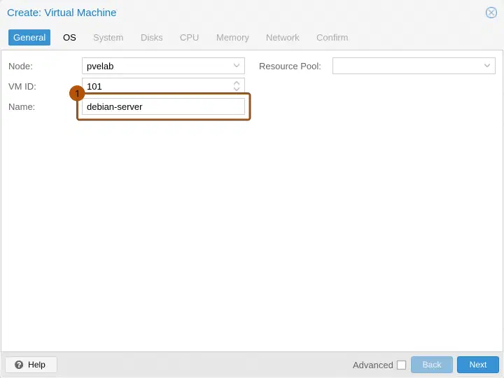Click the Back button
The width and height of the screenshot is (504, 378).
click(x=432, y=365)
